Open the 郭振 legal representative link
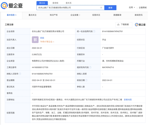The image size is (148, 125). (x=42, y=38)
